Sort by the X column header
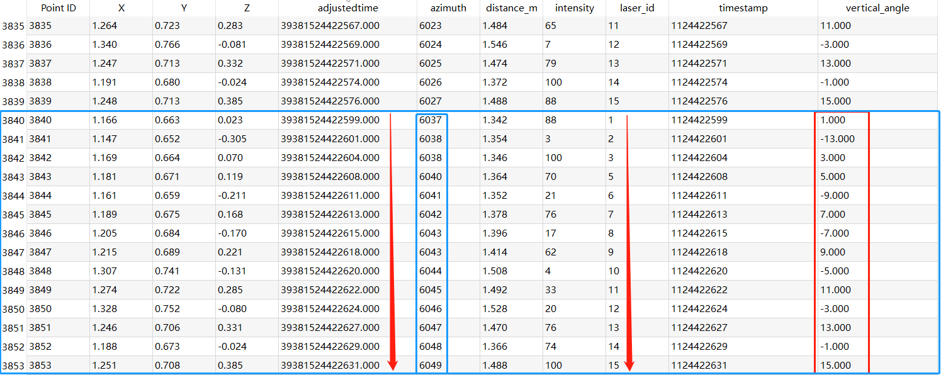The height and width of the screenshot is (375, 941). pos(121,8)
